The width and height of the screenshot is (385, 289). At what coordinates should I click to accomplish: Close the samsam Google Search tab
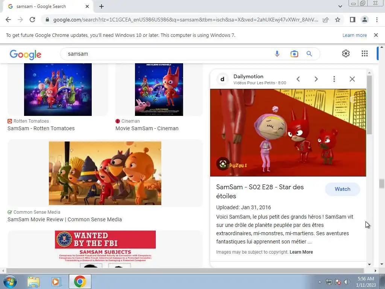tap(87, 7)
